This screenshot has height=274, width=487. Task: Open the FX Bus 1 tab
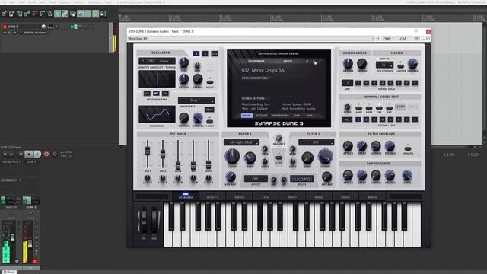click(212, 197)
